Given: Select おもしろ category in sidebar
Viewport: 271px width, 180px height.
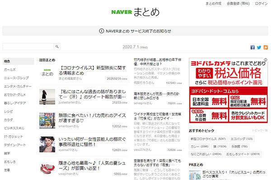Looking at the screenshot, I should (9, 162).
